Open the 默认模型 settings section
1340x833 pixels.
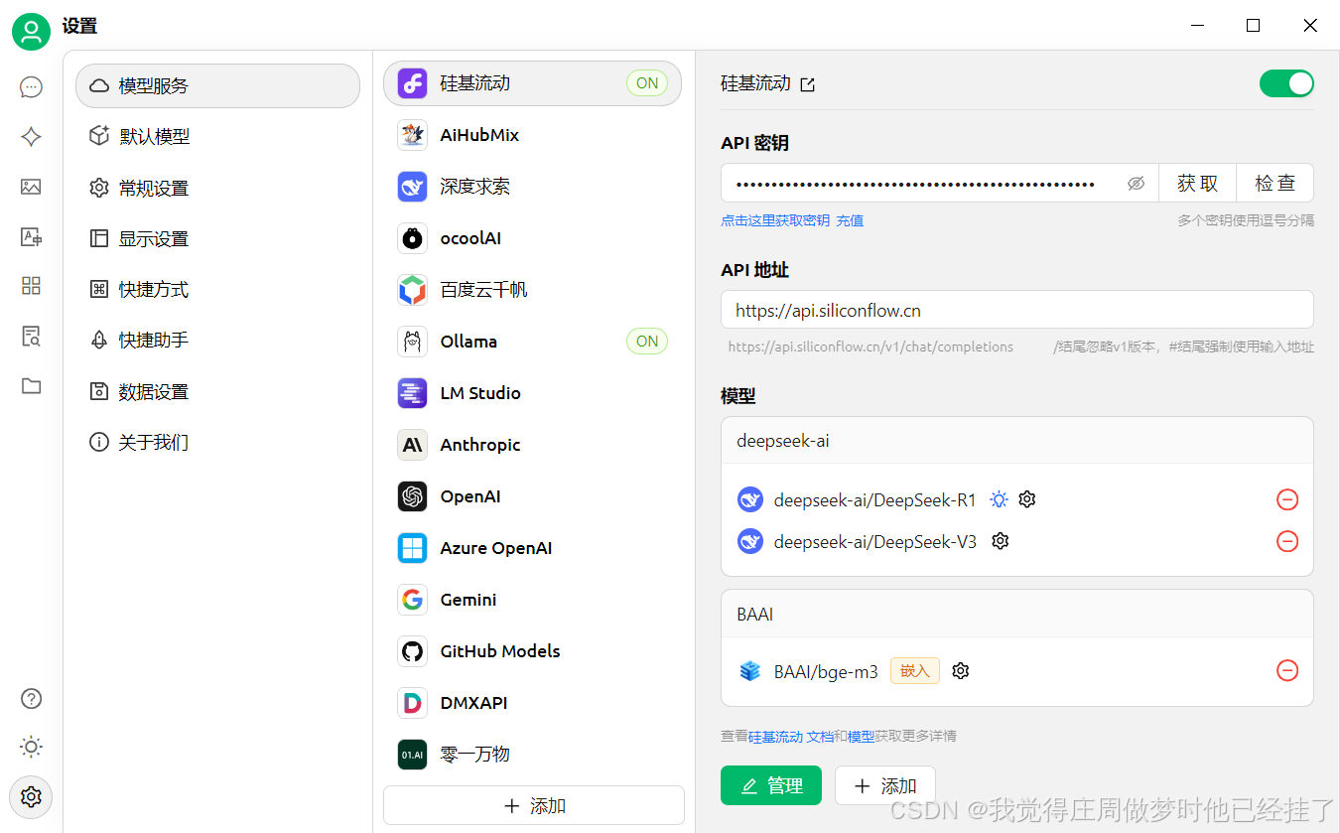217,136
